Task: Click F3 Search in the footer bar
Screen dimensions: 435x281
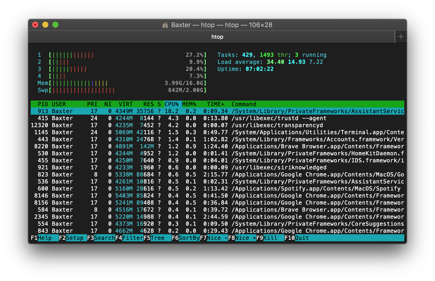Action: (101, 238)
